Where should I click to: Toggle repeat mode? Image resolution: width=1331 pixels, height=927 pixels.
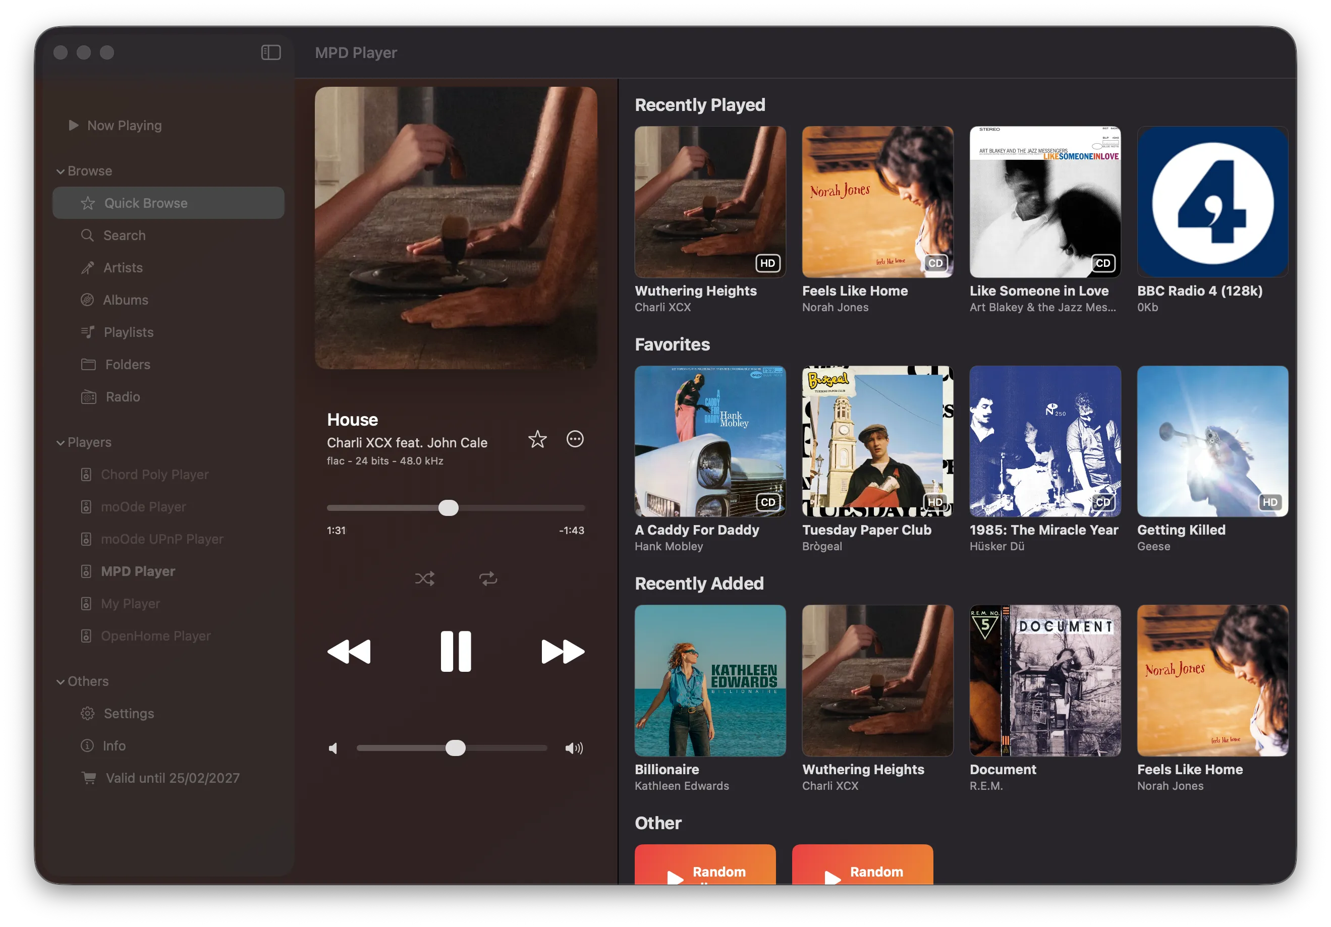pos(488,578)
